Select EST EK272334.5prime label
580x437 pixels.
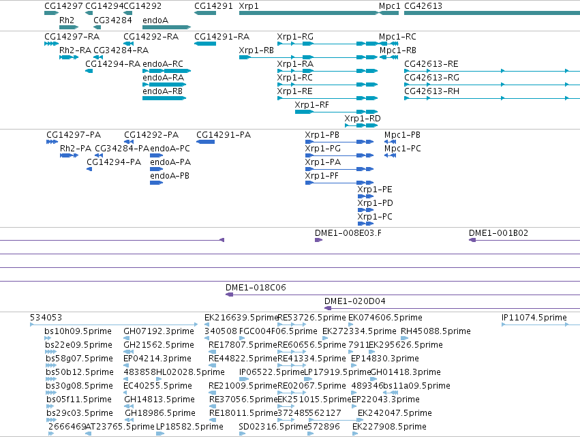pyautogui.click(x=359, y=331)
